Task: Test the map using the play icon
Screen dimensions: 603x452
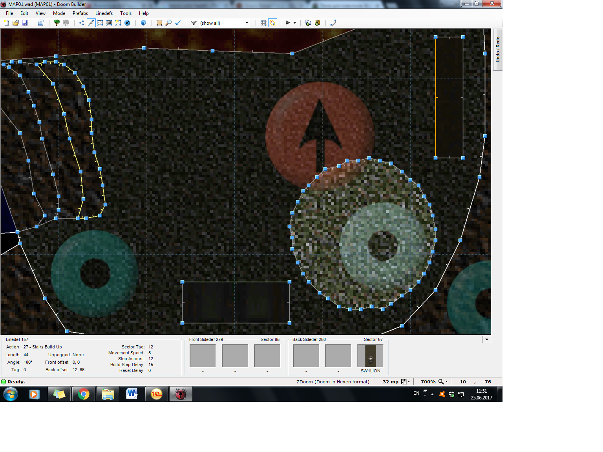Action: tap(288, 23)
